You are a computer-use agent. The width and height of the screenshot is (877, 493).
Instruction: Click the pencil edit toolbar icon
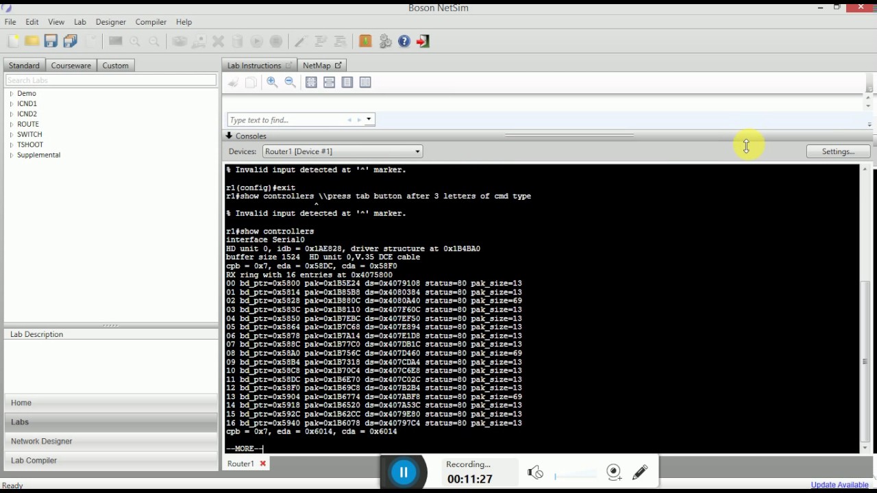[x=299, y=41]
